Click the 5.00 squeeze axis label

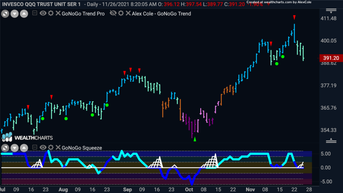pos(326,154)
